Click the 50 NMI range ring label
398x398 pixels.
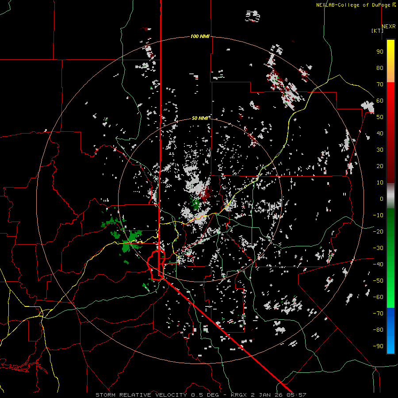pyautogui.click(x=200, y=118)
